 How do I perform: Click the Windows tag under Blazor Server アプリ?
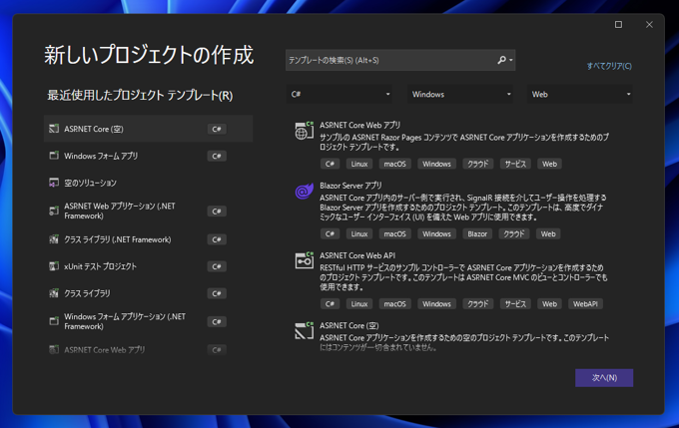pyautogui.click(x=436, y=233)
